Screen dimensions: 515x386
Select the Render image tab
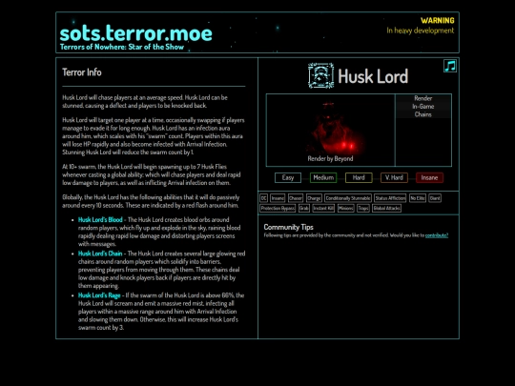click(x=423, y=98)
